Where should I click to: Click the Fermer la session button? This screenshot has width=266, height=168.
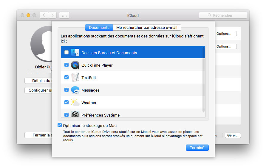pyautogui.click(x=38, y=135)
